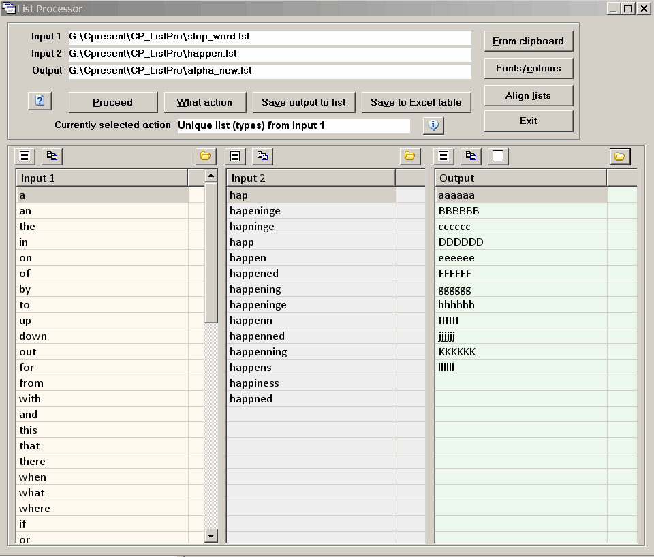654x557 pixels.
Task: Click the scroll down arrow of Input 1 list
Action: tap(211, 536)
